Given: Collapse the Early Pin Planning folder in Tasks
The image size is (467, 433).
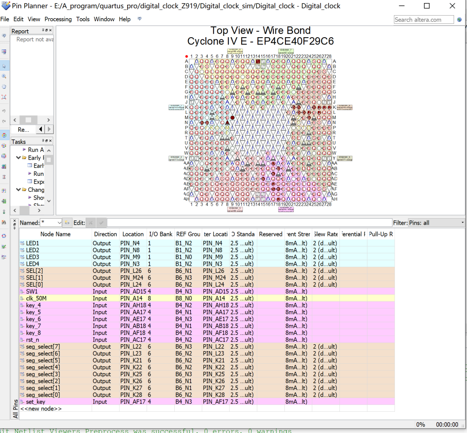Looking at the screenshot, I should coord(18,158).
